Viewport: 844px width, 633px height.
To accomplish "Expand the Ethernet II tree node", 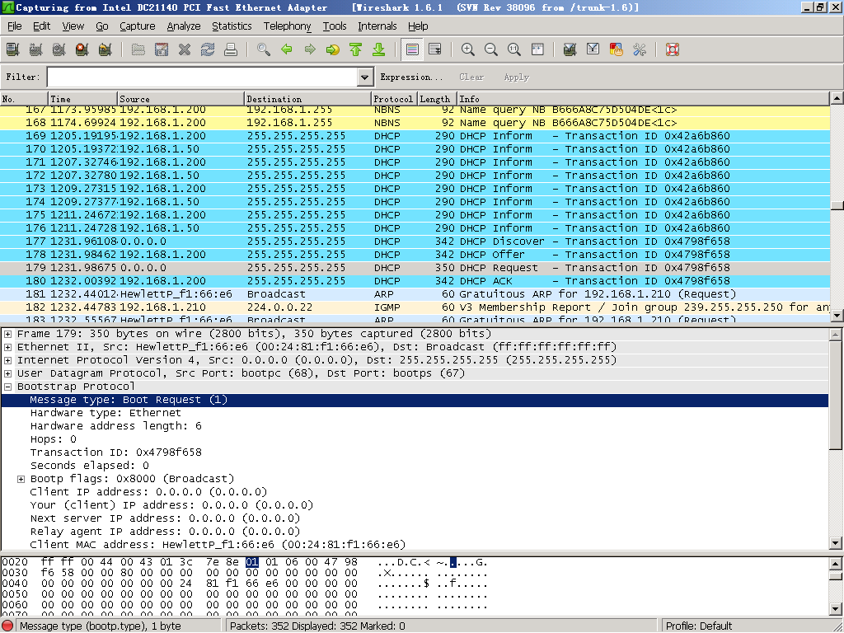I will 7,347.
